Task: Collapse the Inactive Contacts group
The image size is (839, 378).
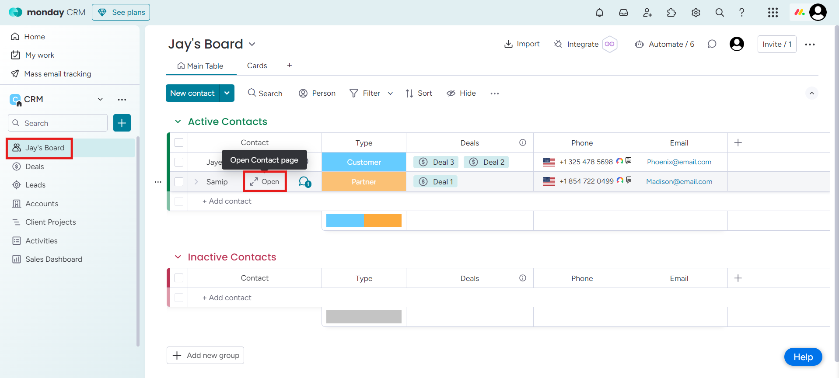Action: pyautogui.click(x=178, y=257)
